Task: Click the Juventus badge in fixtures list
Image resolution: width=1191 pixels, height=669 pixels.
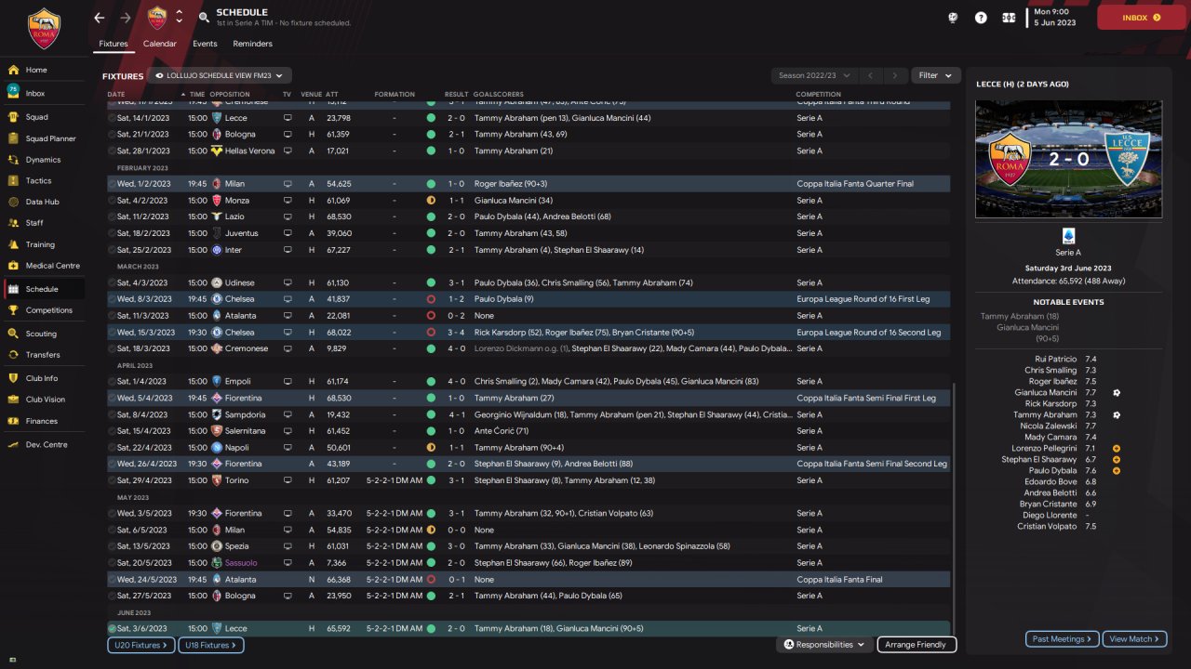Action: [x=217, y=233]
